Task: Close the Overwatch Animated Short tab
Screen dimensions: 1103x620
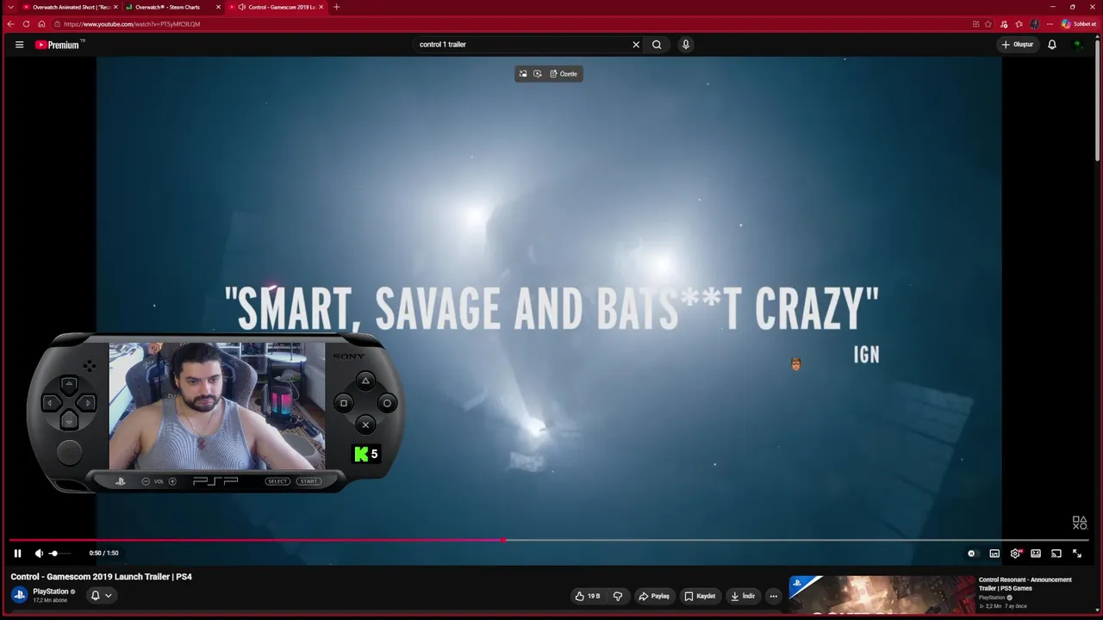Action: click(x=115, y=7)
